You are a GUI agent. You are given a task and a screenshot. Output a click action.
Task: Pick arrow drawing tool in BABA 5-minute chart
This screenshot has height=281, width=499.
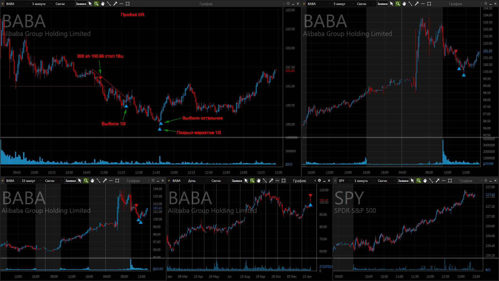(x=417, y=4)
